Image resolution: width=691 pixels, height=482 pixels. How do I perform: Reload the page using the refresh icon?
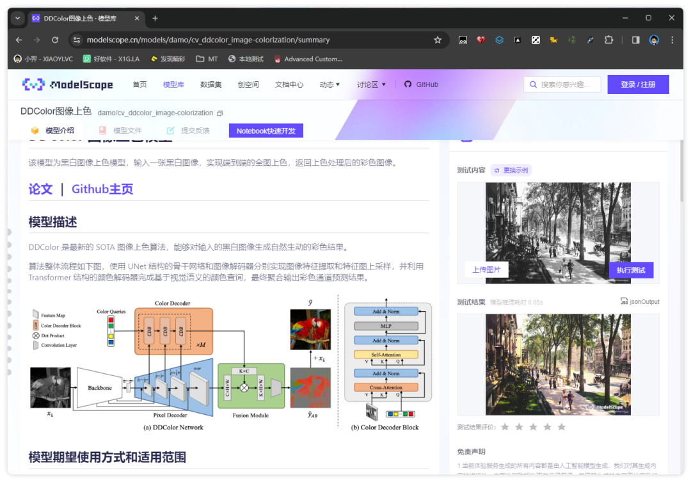(x=55, y=40)
